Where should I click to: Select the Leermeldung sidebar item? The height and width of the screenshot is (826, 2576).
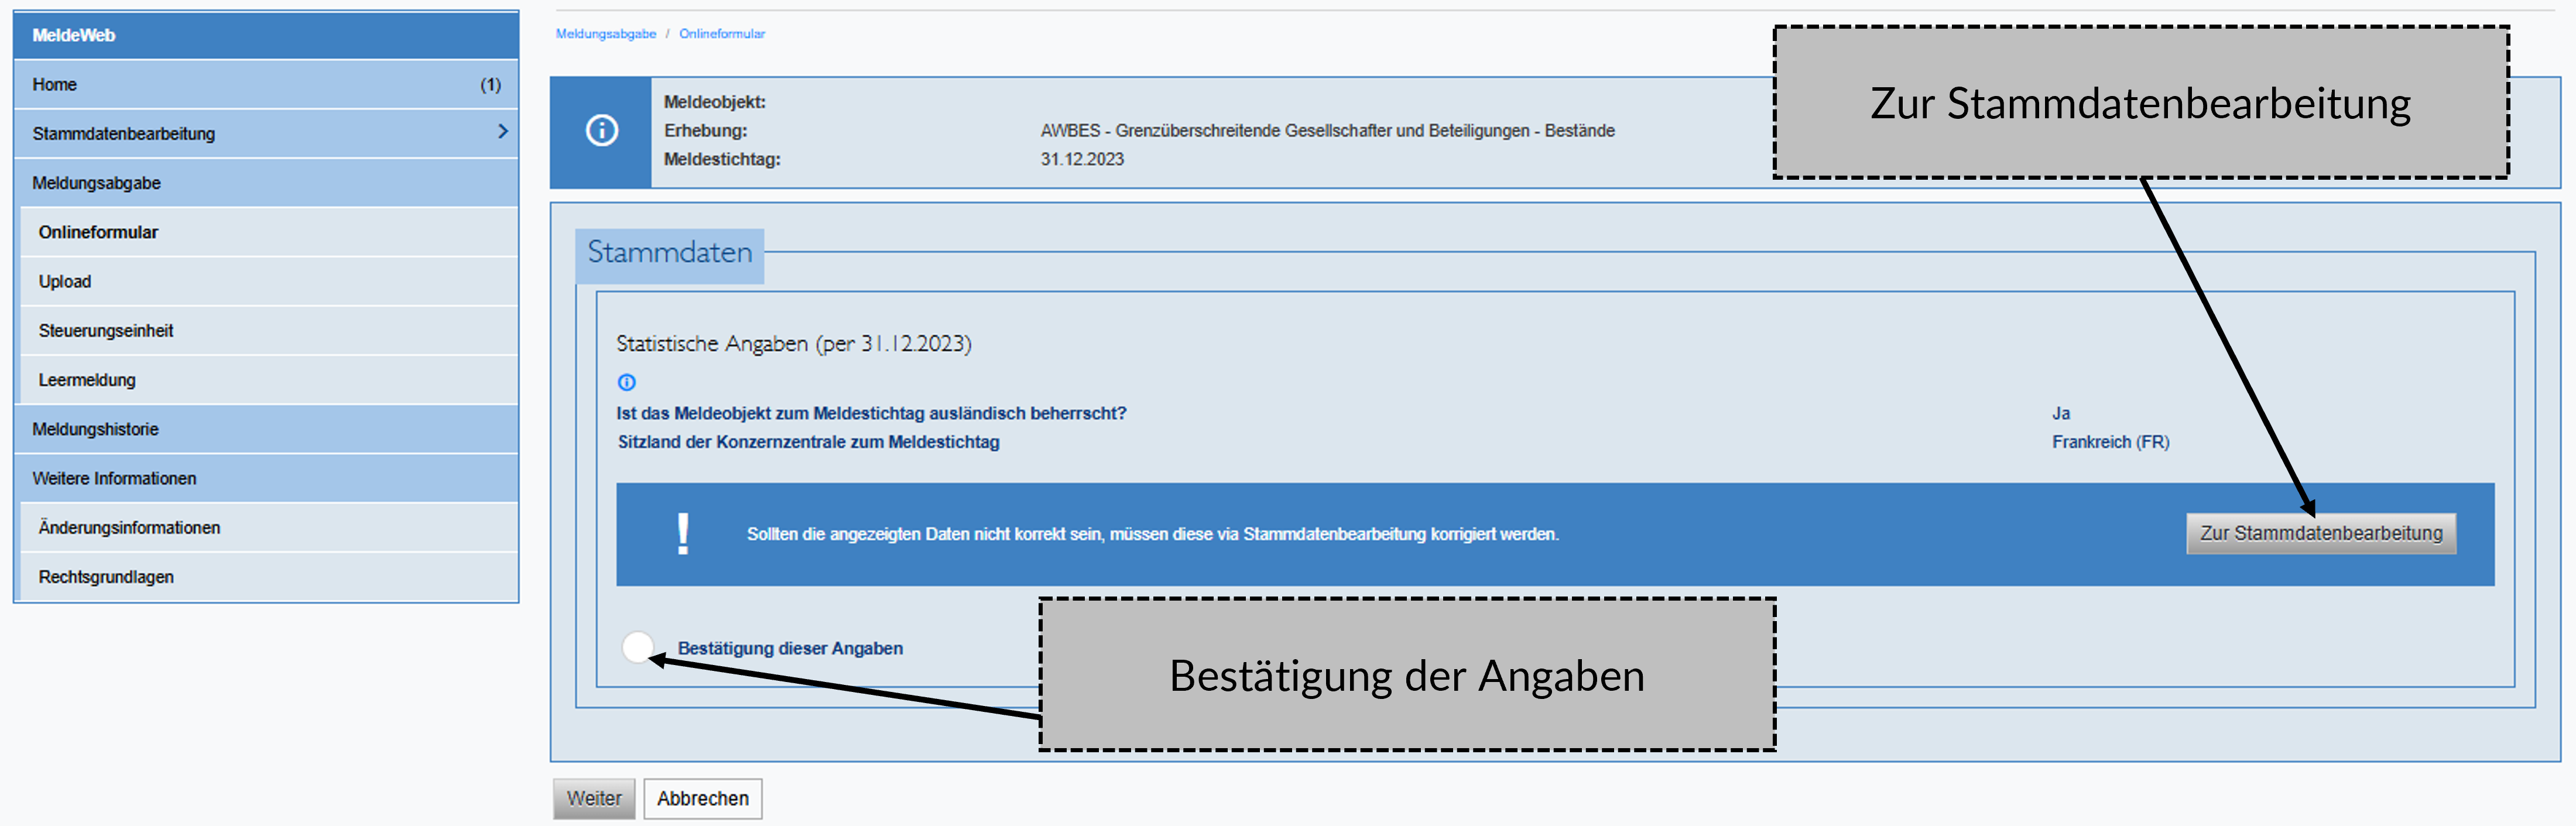coord(87,380)
